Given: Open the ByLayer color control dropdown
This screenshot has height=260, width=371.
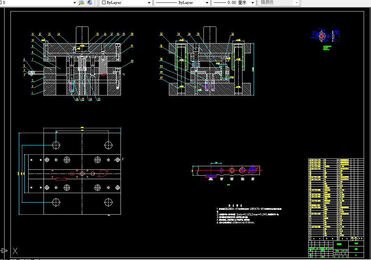Looking at the screenshot, I should 126,2.
